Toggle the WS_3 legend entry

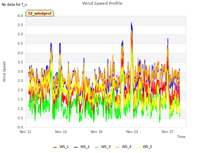pyautogui.click(x=102, y=147)
